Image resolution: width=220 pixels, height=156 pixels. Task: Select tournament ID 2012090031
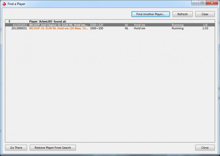click(19, 28)
